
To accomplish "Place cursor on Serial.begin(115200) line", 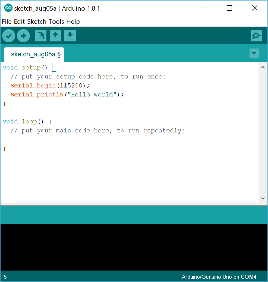I will 50,86.
